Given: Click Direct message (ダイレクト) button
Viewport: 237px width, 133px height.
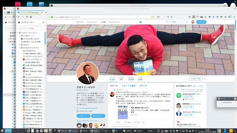Looking at the screenshot, I should pyautogui.click(x=98, y=116).
